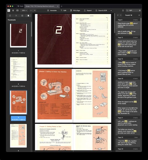Viewport: 148px width, 160px height.
Task: Open result 'Keep right hand on spool of'
Action: [x=128, y=64]
